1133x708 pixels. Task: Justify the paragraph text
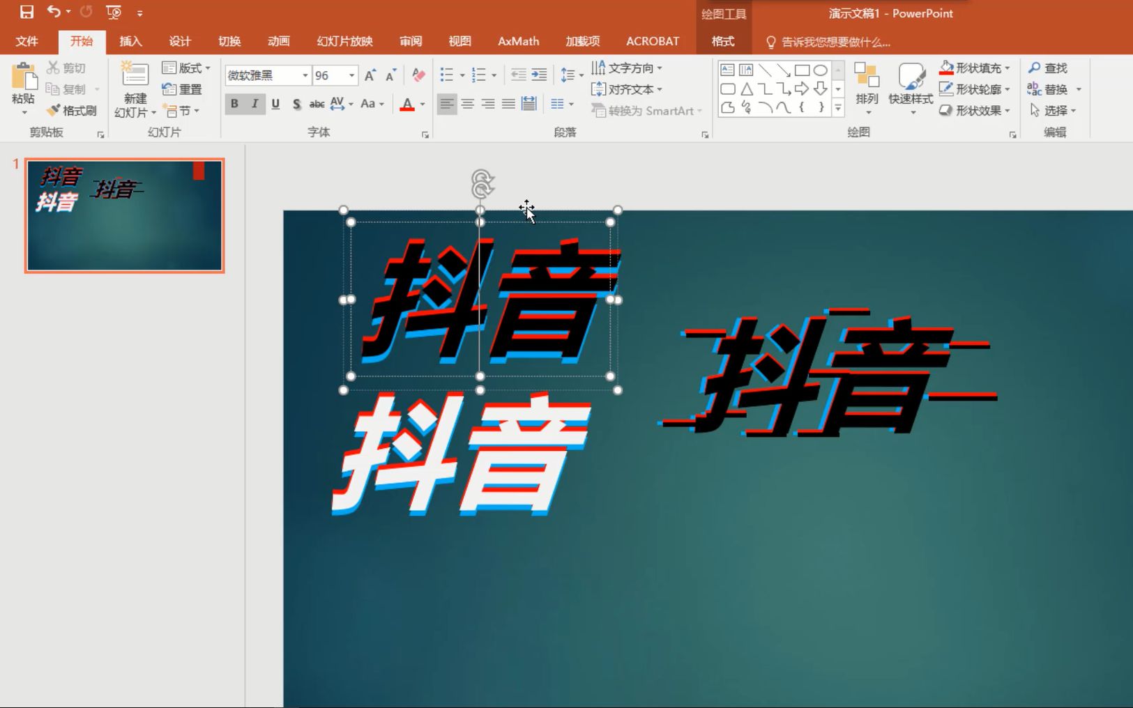[x=508, y=104]
